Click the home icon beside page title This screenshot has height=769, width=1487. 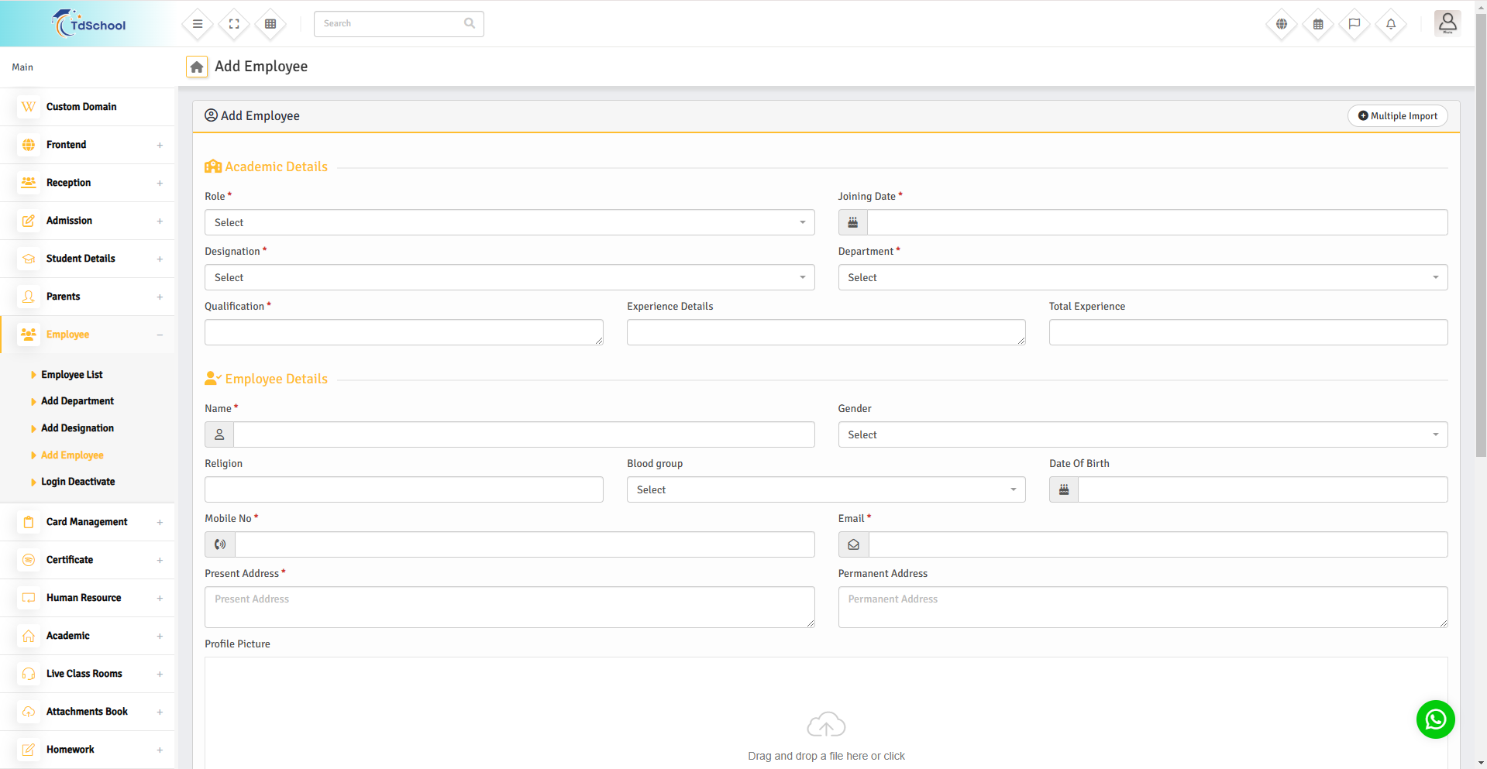click(197, 67)
